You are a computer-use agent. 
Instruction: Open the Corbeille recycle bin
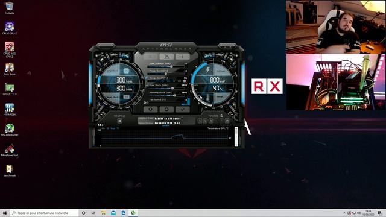pyautogui.click(x=10, y=8)
